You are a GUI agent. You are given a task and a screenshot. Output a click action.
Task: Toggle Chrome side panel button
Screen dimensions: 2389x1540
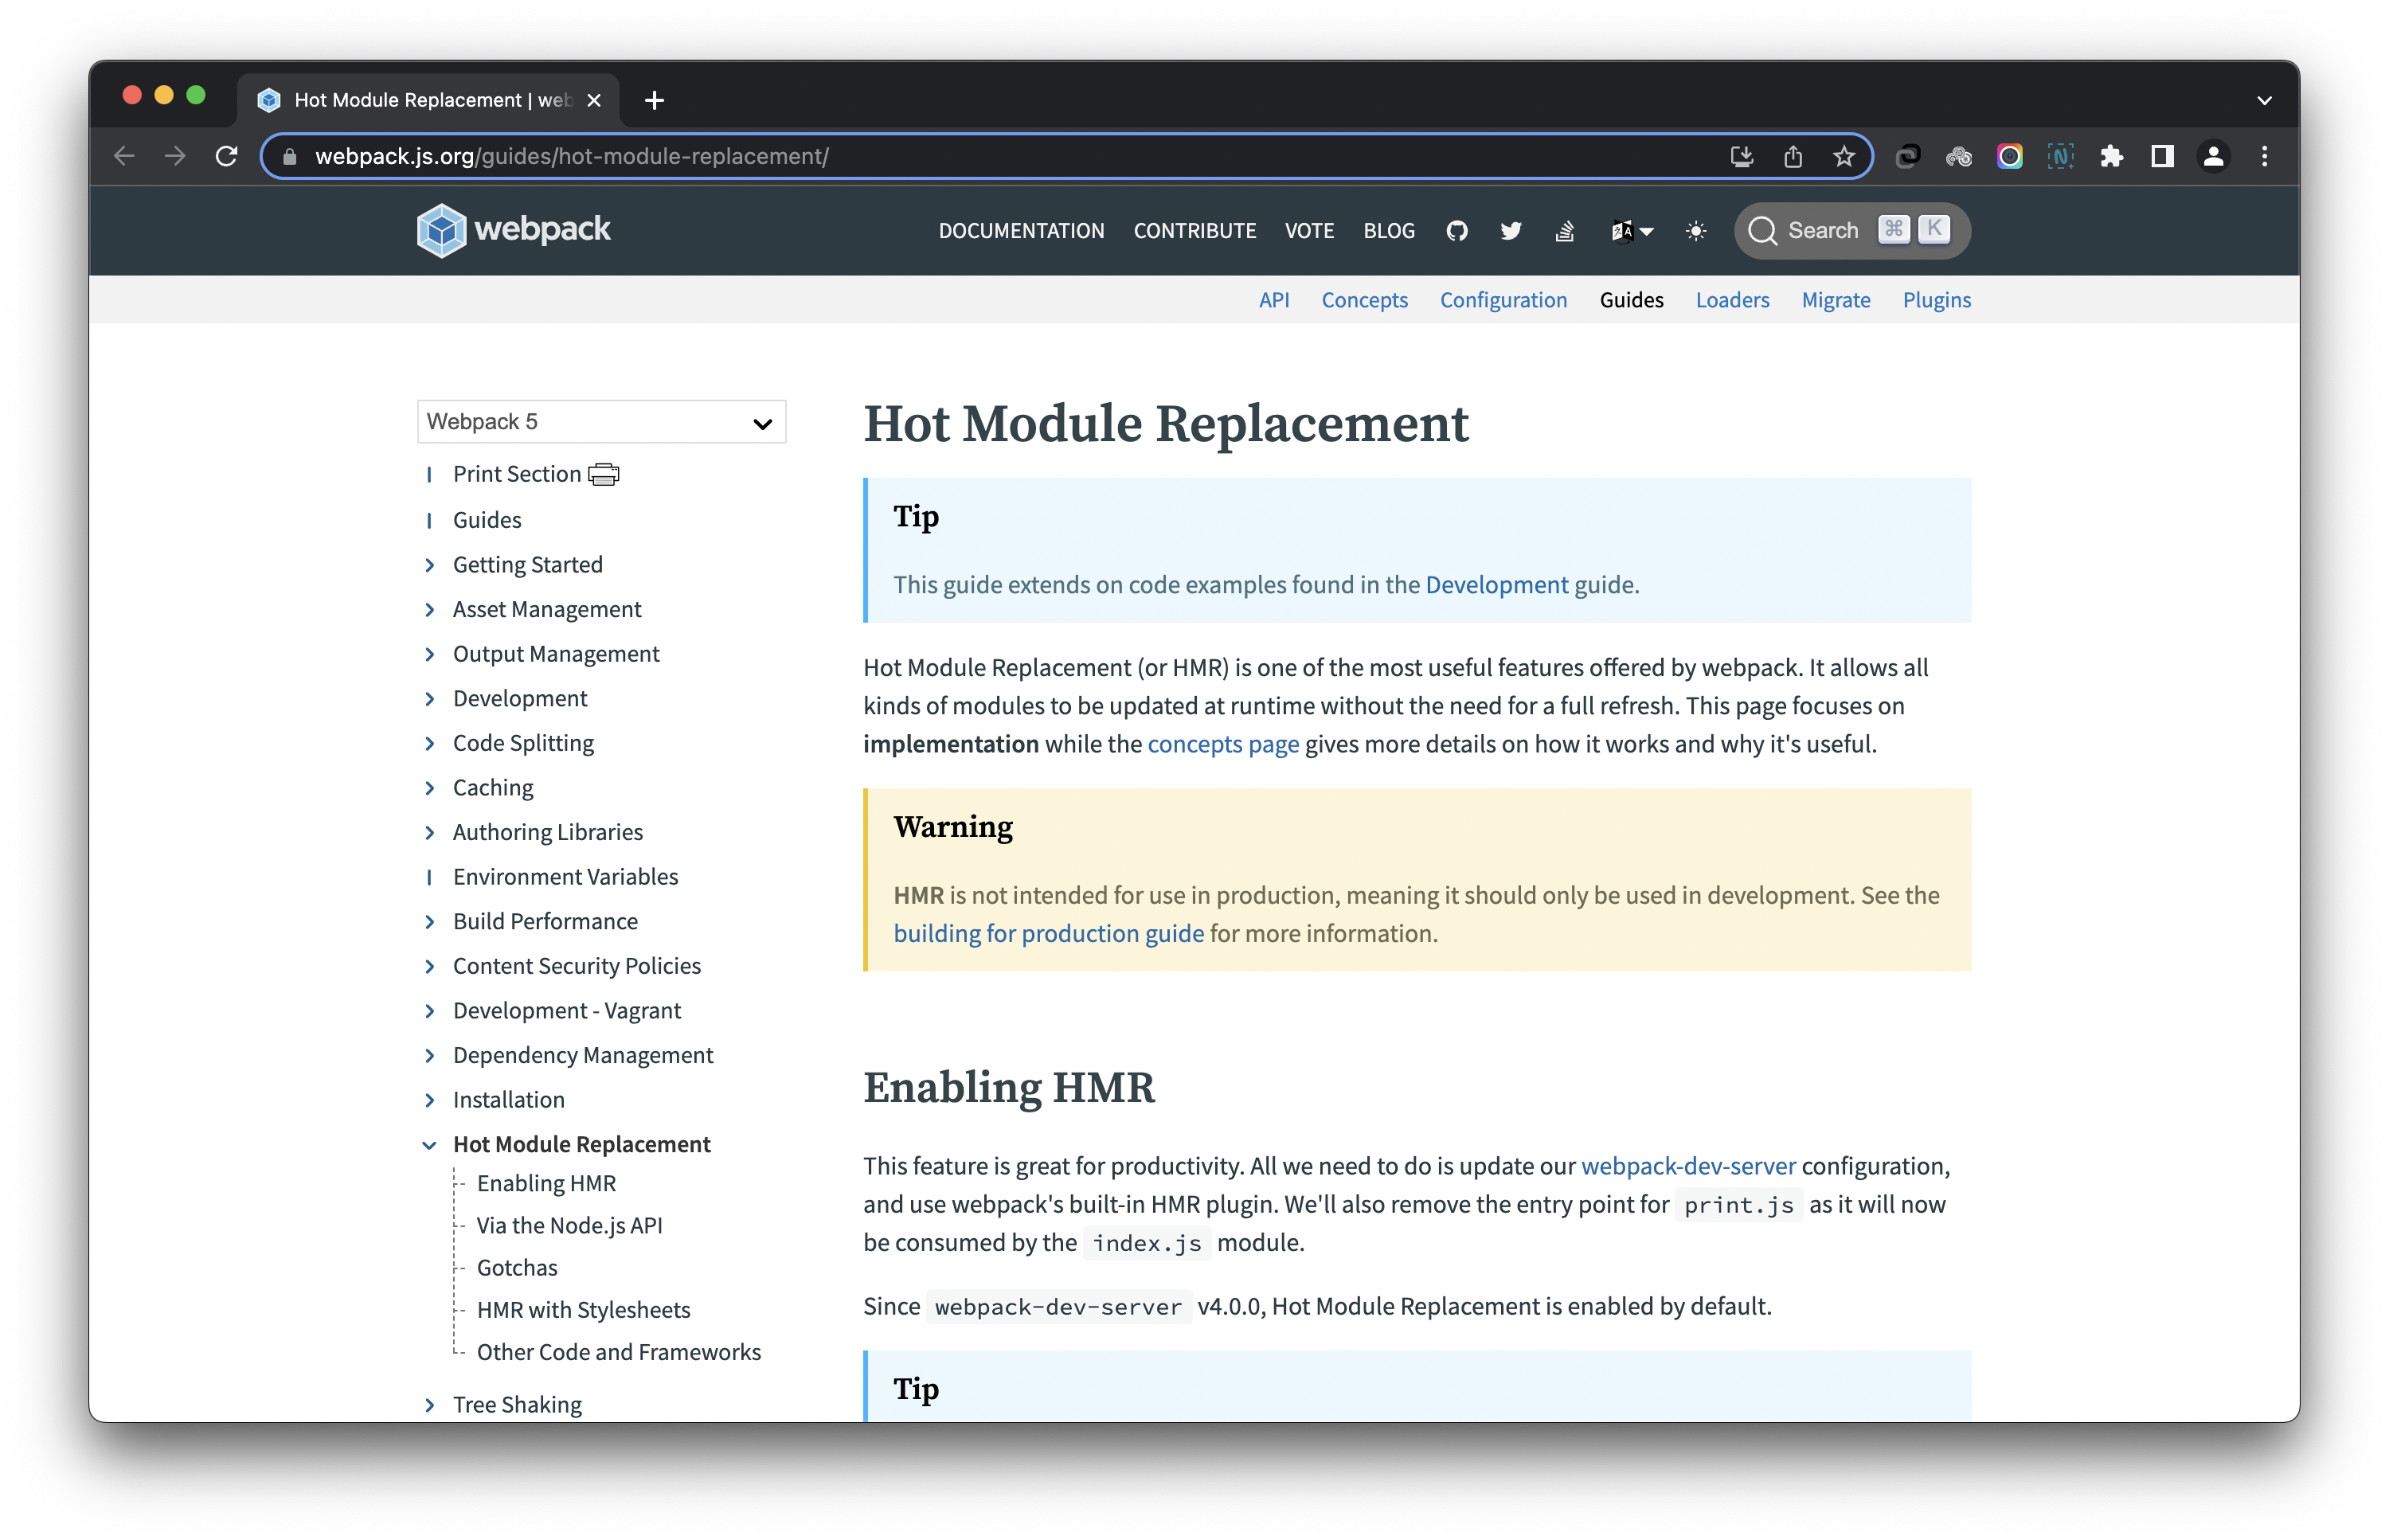(x=2162, y=157)
